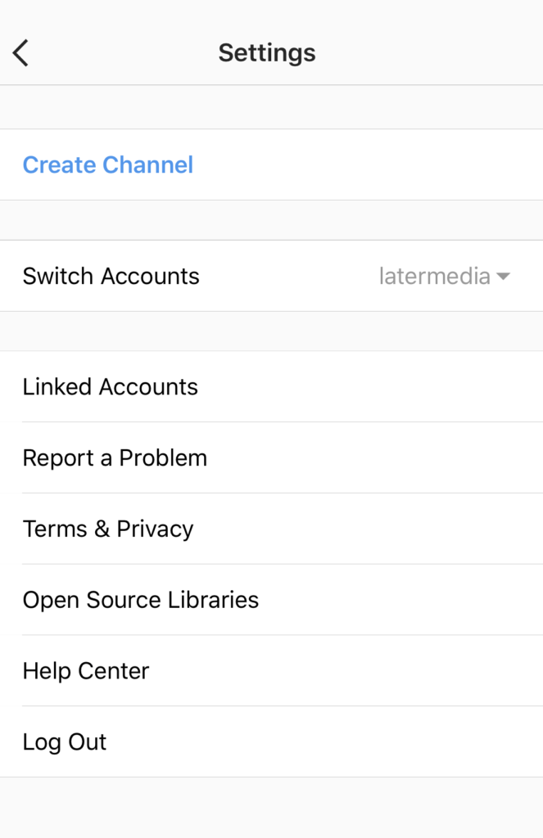Click the Settings page title

[267, 53]
